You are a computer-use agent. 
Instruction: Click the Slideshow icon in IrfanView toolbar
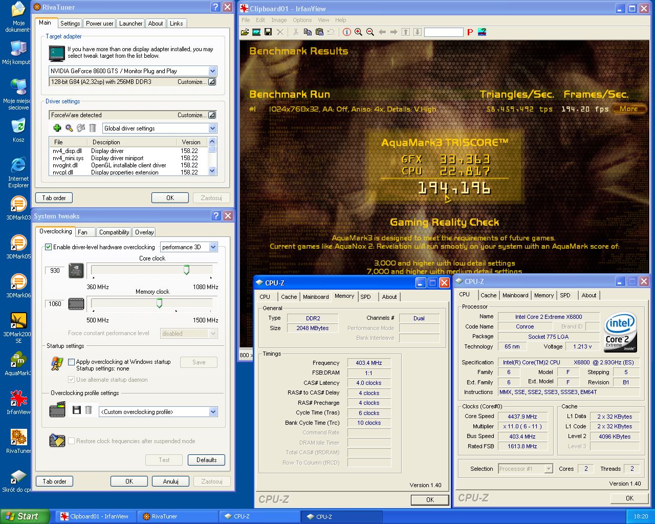pyautogui.click(x=256, y=32)
